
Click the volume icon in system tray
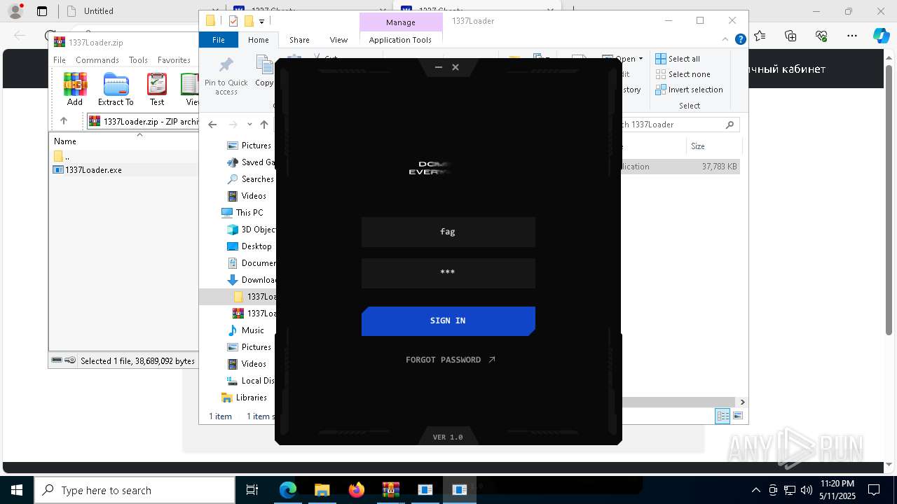tap(807, 490)
